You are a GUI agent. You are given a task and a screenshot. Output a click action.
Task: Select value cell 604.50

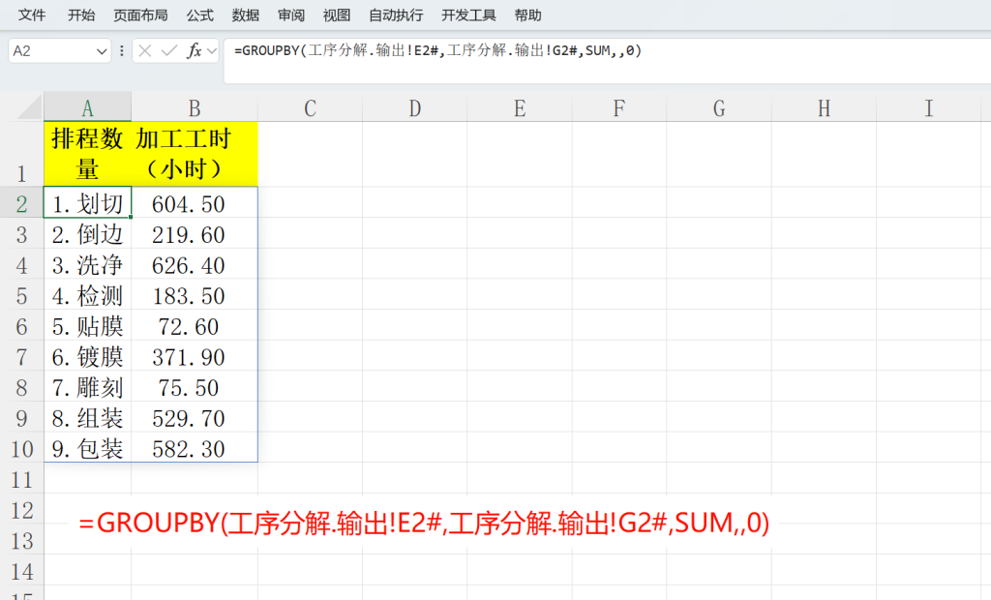pos(195,202)
